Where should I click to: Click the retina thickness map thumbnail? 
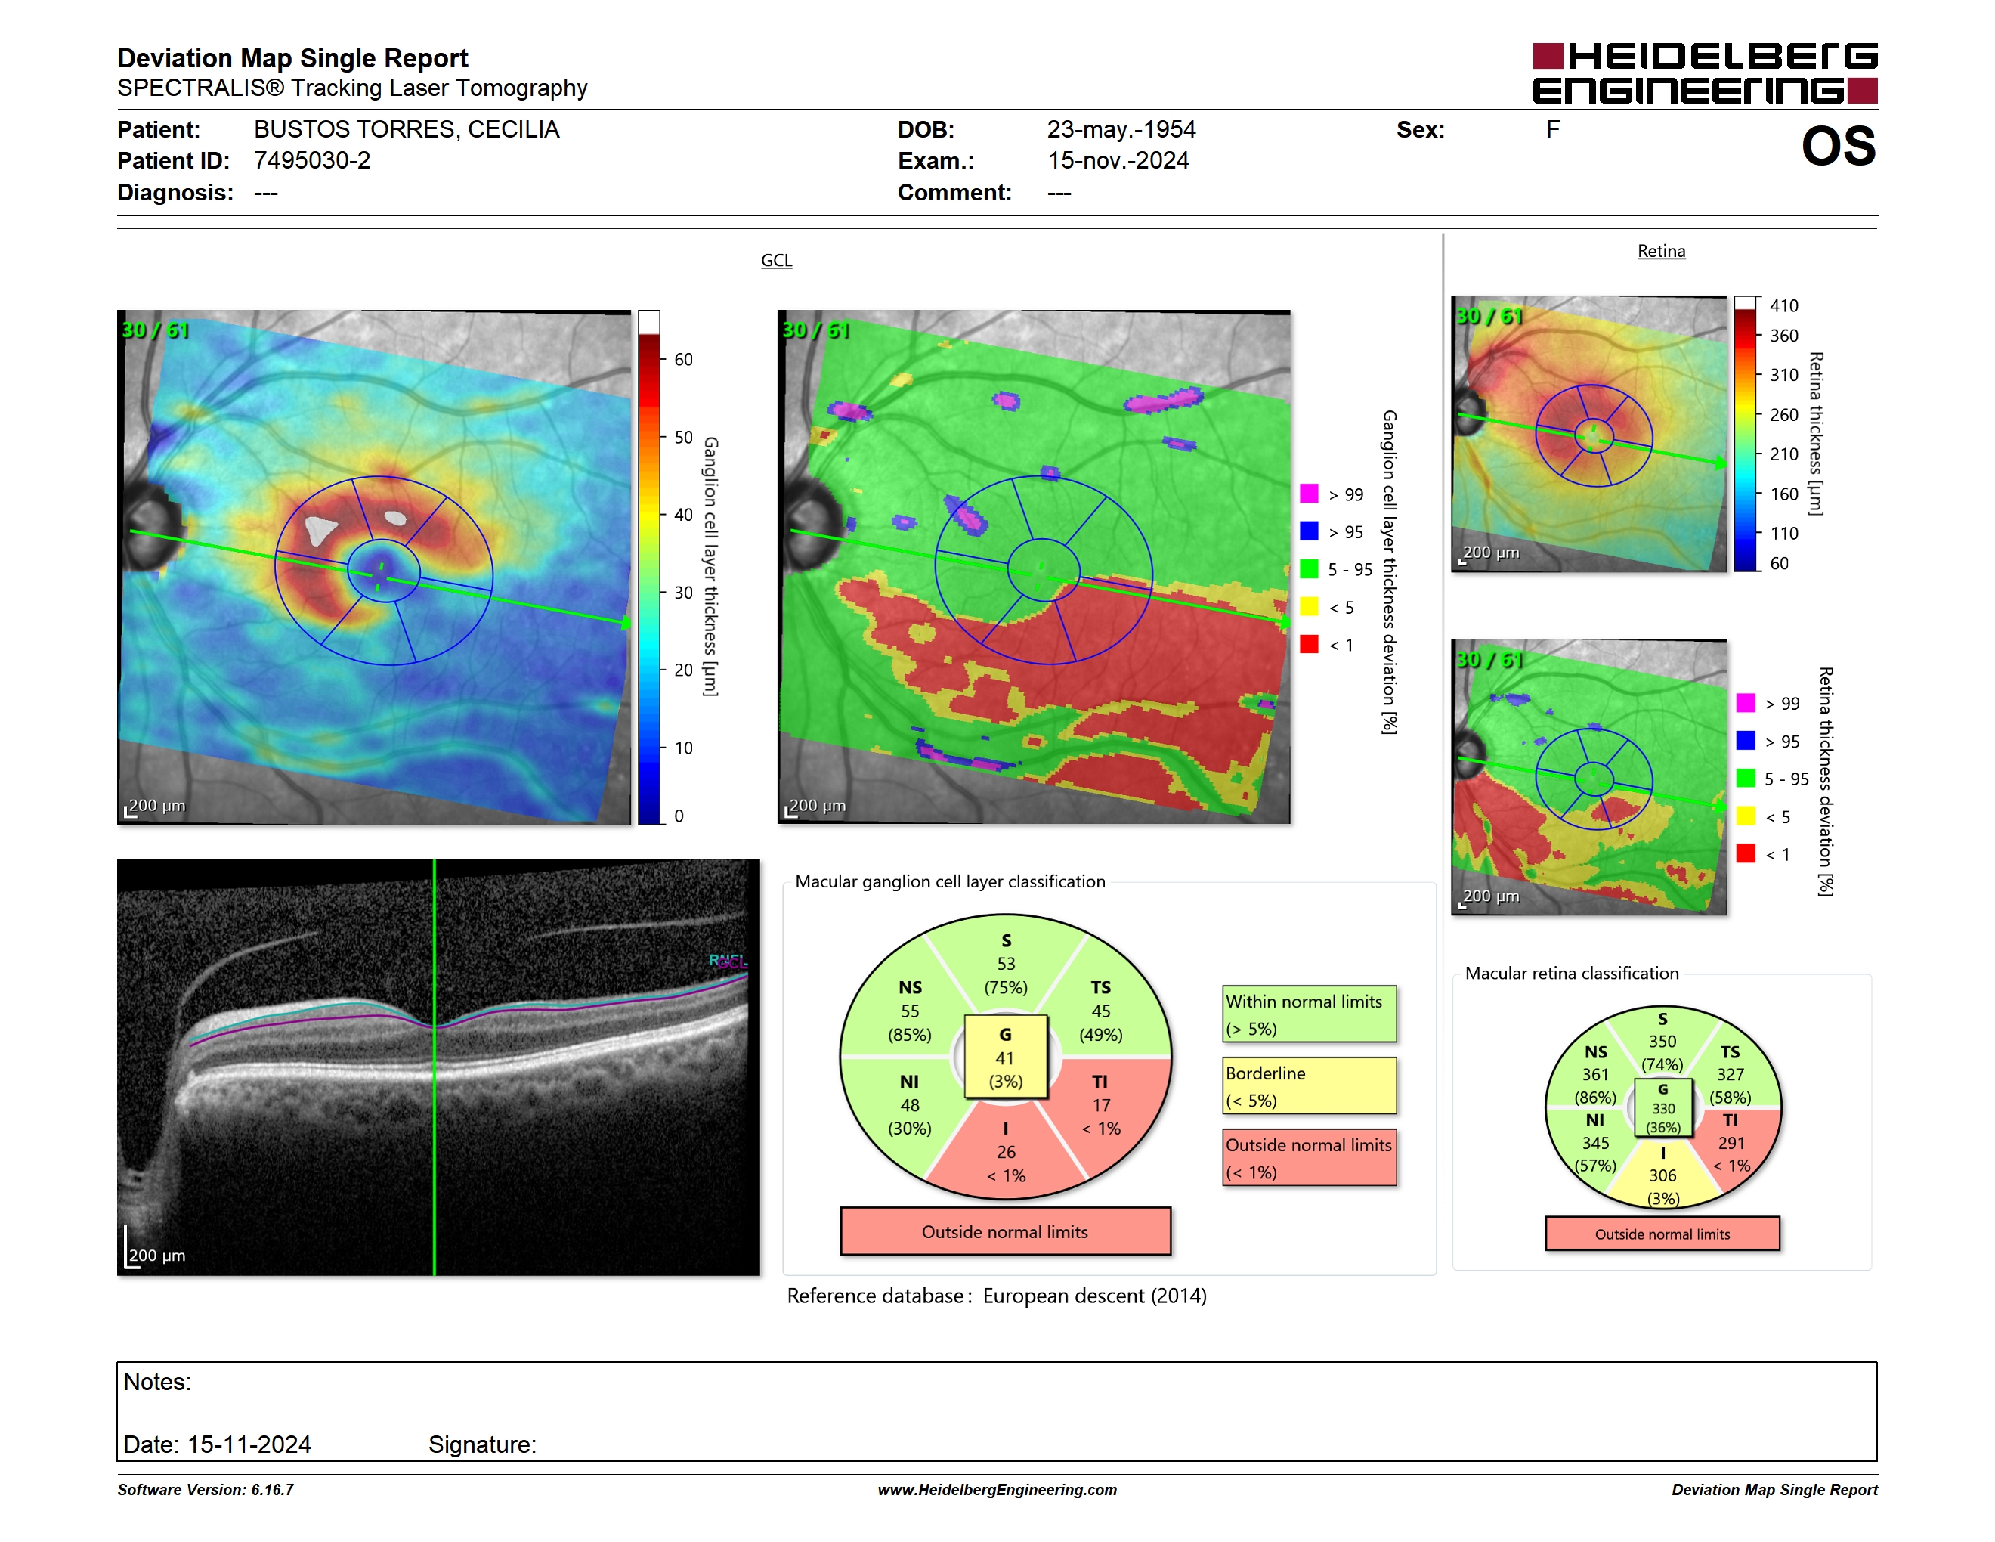(x=1588, y=434)
